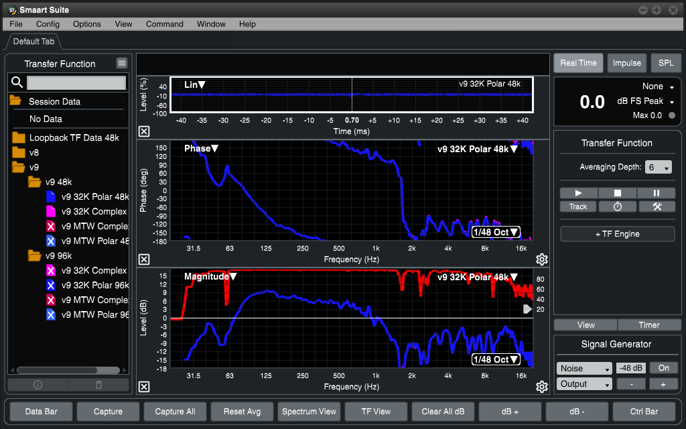
Task: Click the Track delay button
Action: tap(578, 206)
